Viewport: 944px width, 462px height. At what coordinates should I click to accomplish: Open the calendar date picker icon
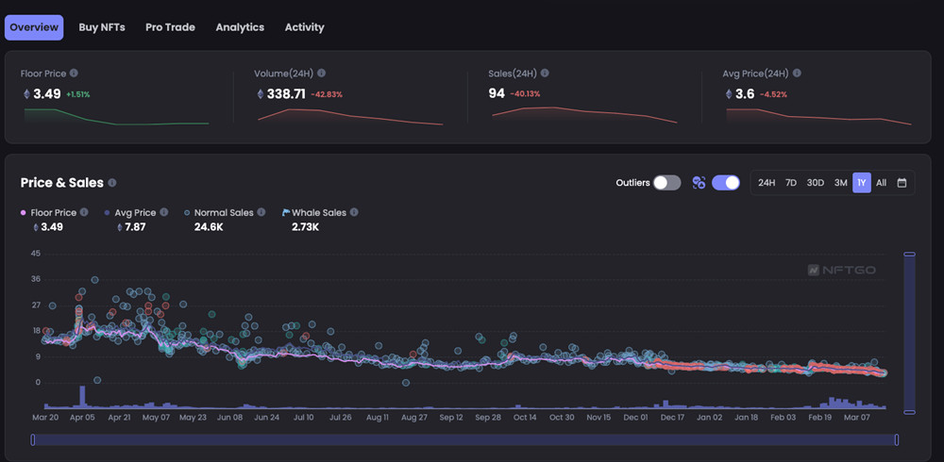tap(902, 183)
